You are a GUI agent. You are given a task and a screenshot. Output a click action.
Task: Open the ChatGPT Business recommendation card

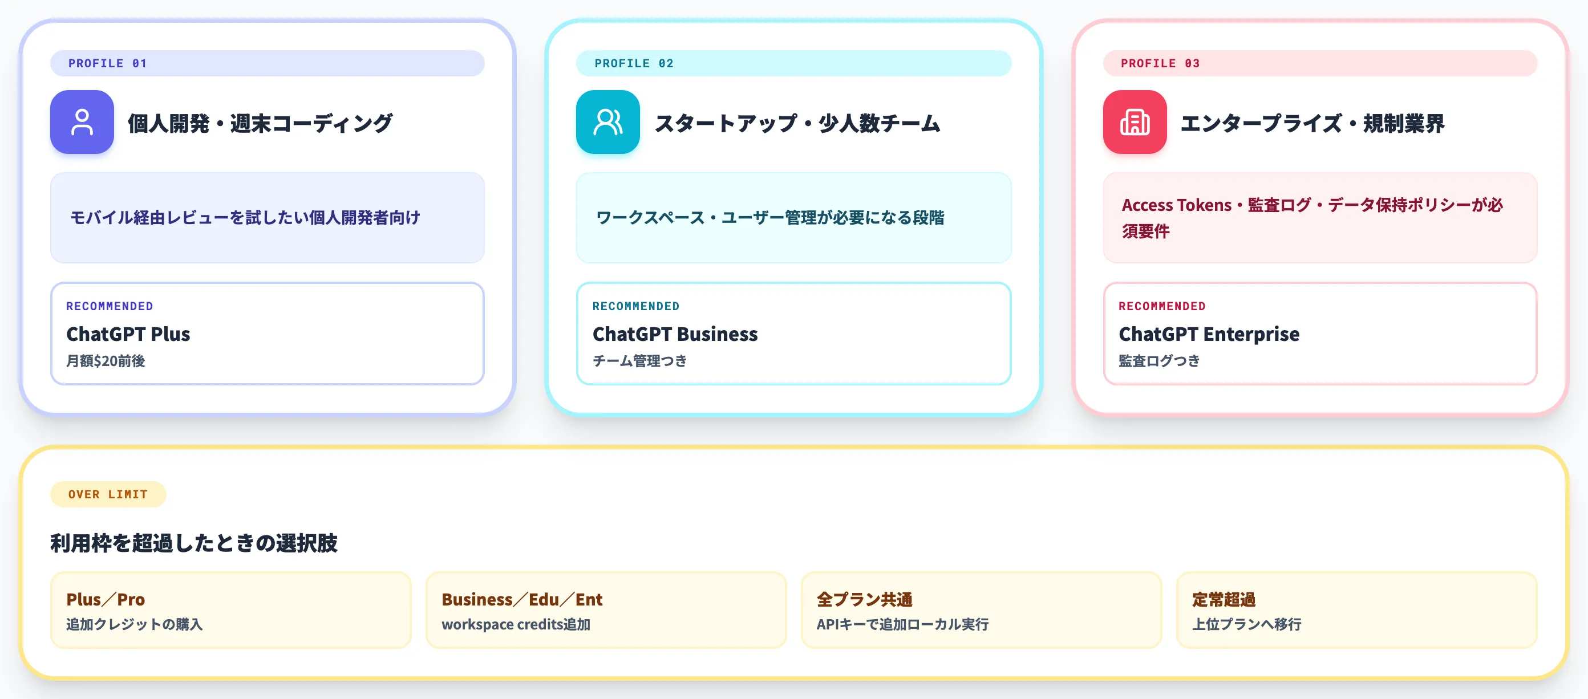[793, 334]
